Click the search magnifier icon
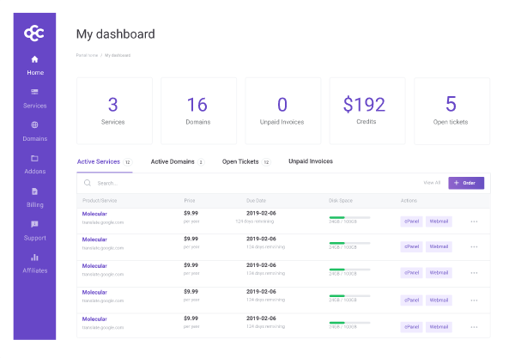 pyautogui.click(x=88, y=183)
